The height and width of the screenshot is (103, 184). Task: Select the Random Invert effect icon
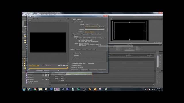[26, 83]
